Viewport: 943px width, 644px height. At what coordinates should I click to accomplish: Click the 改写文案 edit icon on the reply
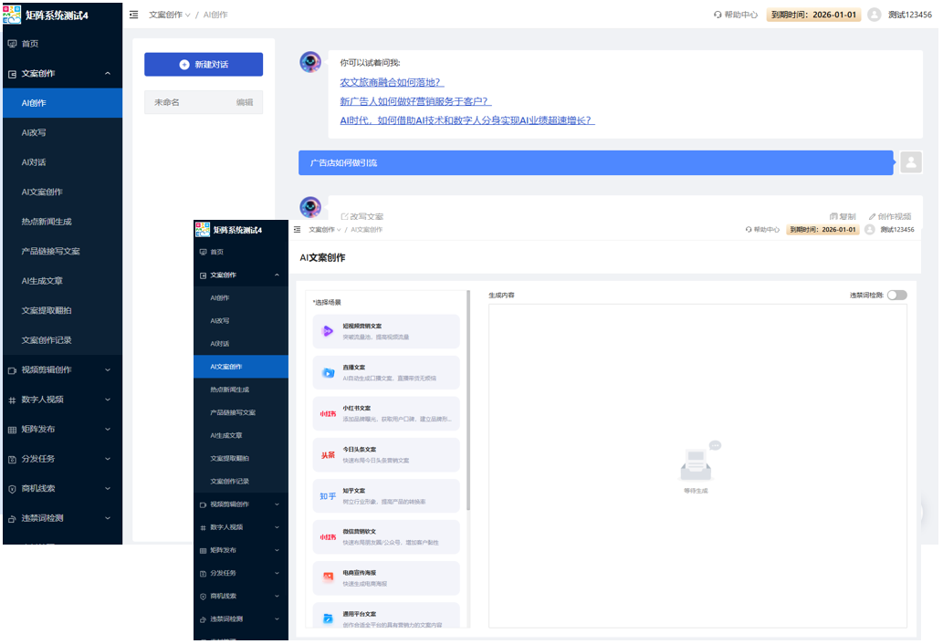345,217
